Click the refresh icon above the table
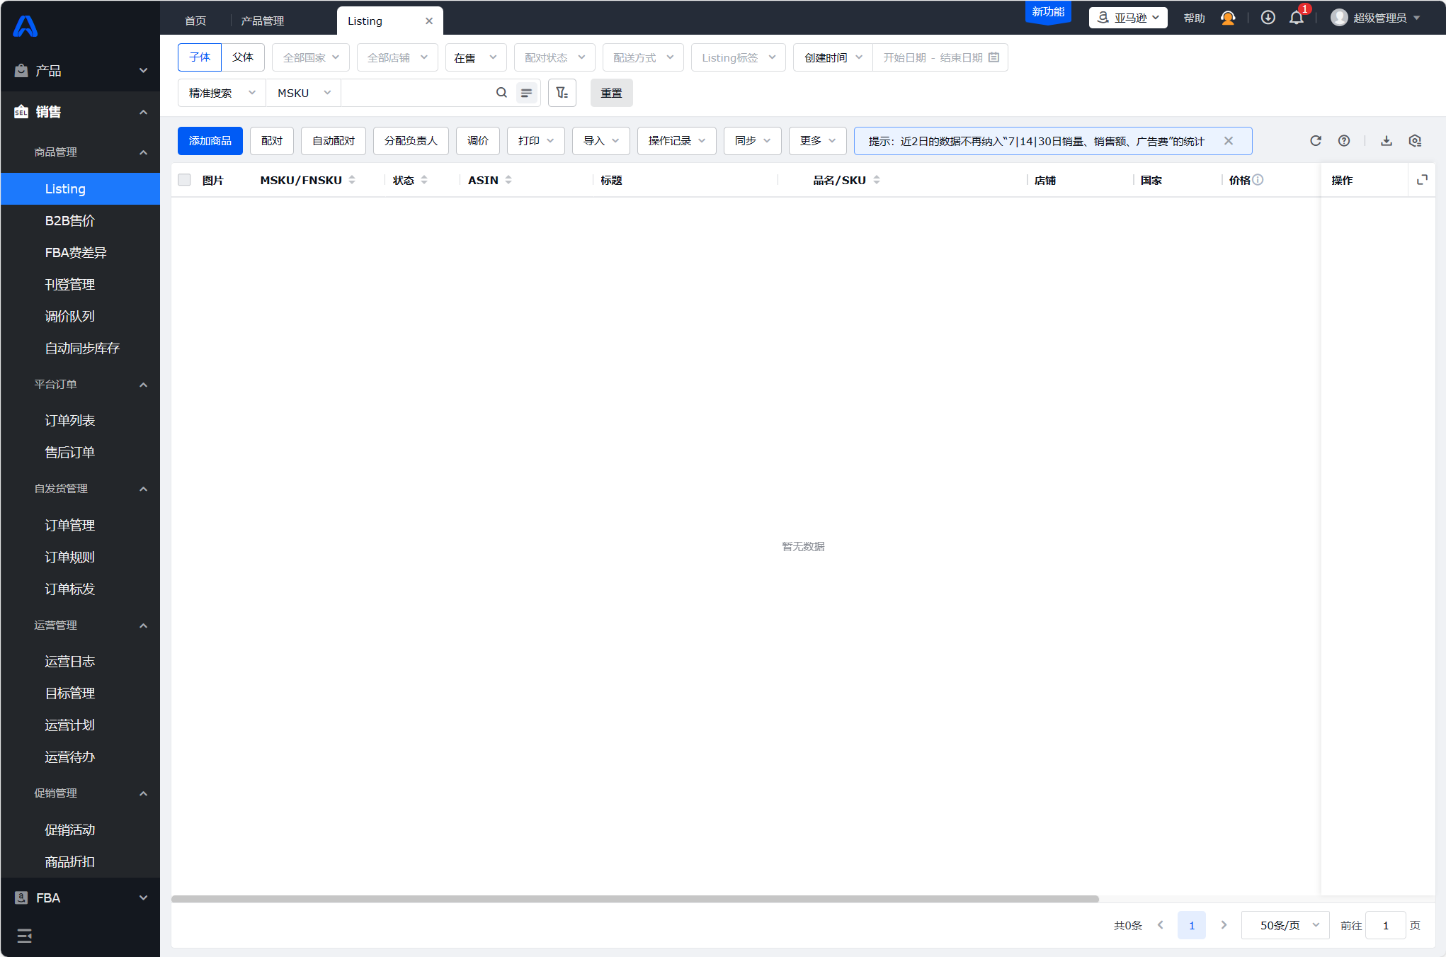 point(1315,141)
